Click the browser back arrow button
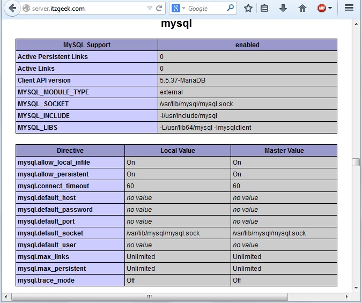The width and height of the screenshot is (362, 303). pyautogui.click(x=12, y=8)
